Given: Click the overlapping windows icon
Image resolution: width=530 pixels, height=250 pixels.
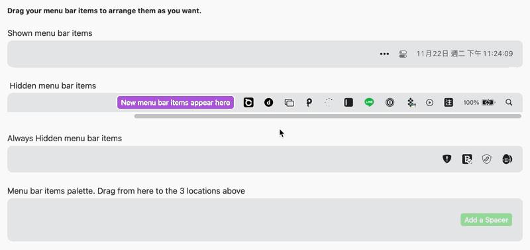Looking at the screenshot, I should [x=289, y=103].
